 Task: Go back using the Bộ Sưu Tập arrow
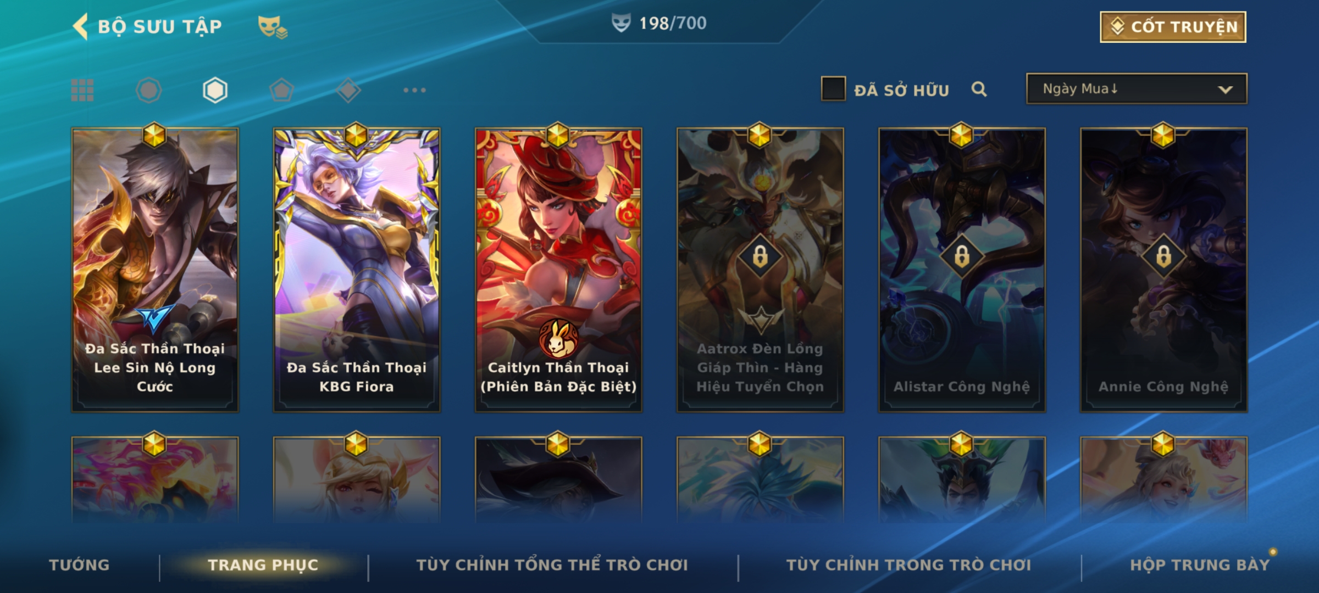pyautogui.click(x=80, y=26)
